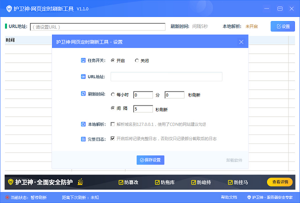Screen dimensions: 300x203
Task: Click 当前状态: 暂停刷新 status text
Action: pos(28,197)
